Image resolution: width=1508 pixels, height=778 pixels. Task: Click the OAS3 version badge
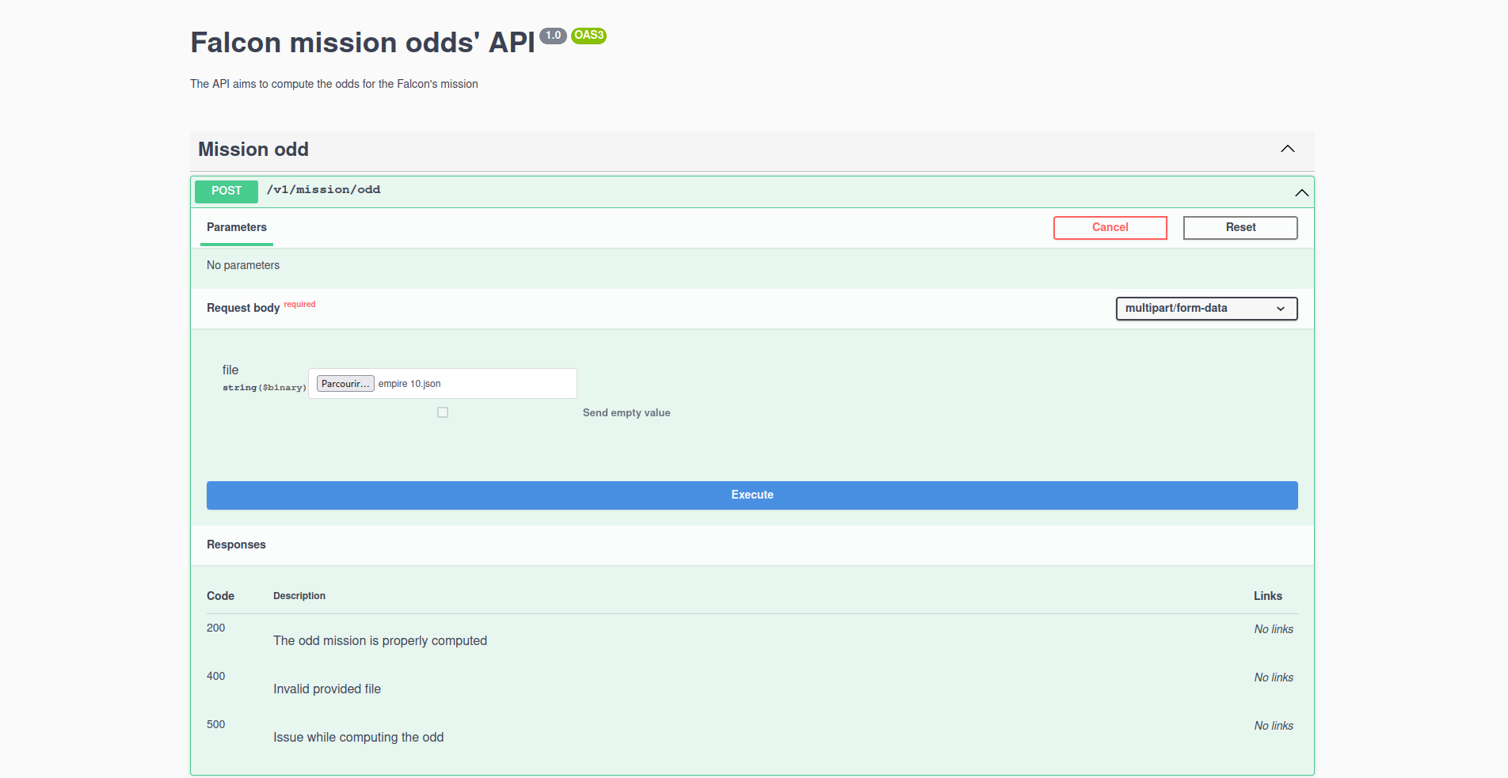click(x=588, y=36)
